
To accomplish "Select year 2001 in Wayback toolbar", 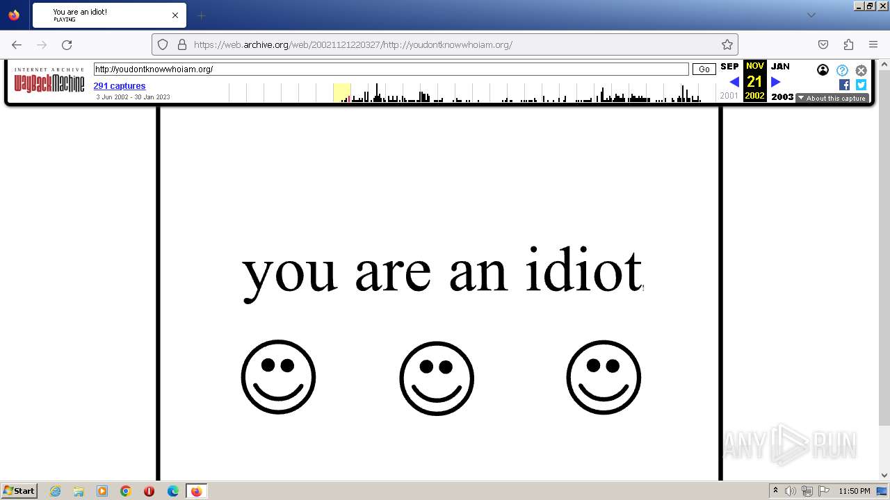I will 729,96.
